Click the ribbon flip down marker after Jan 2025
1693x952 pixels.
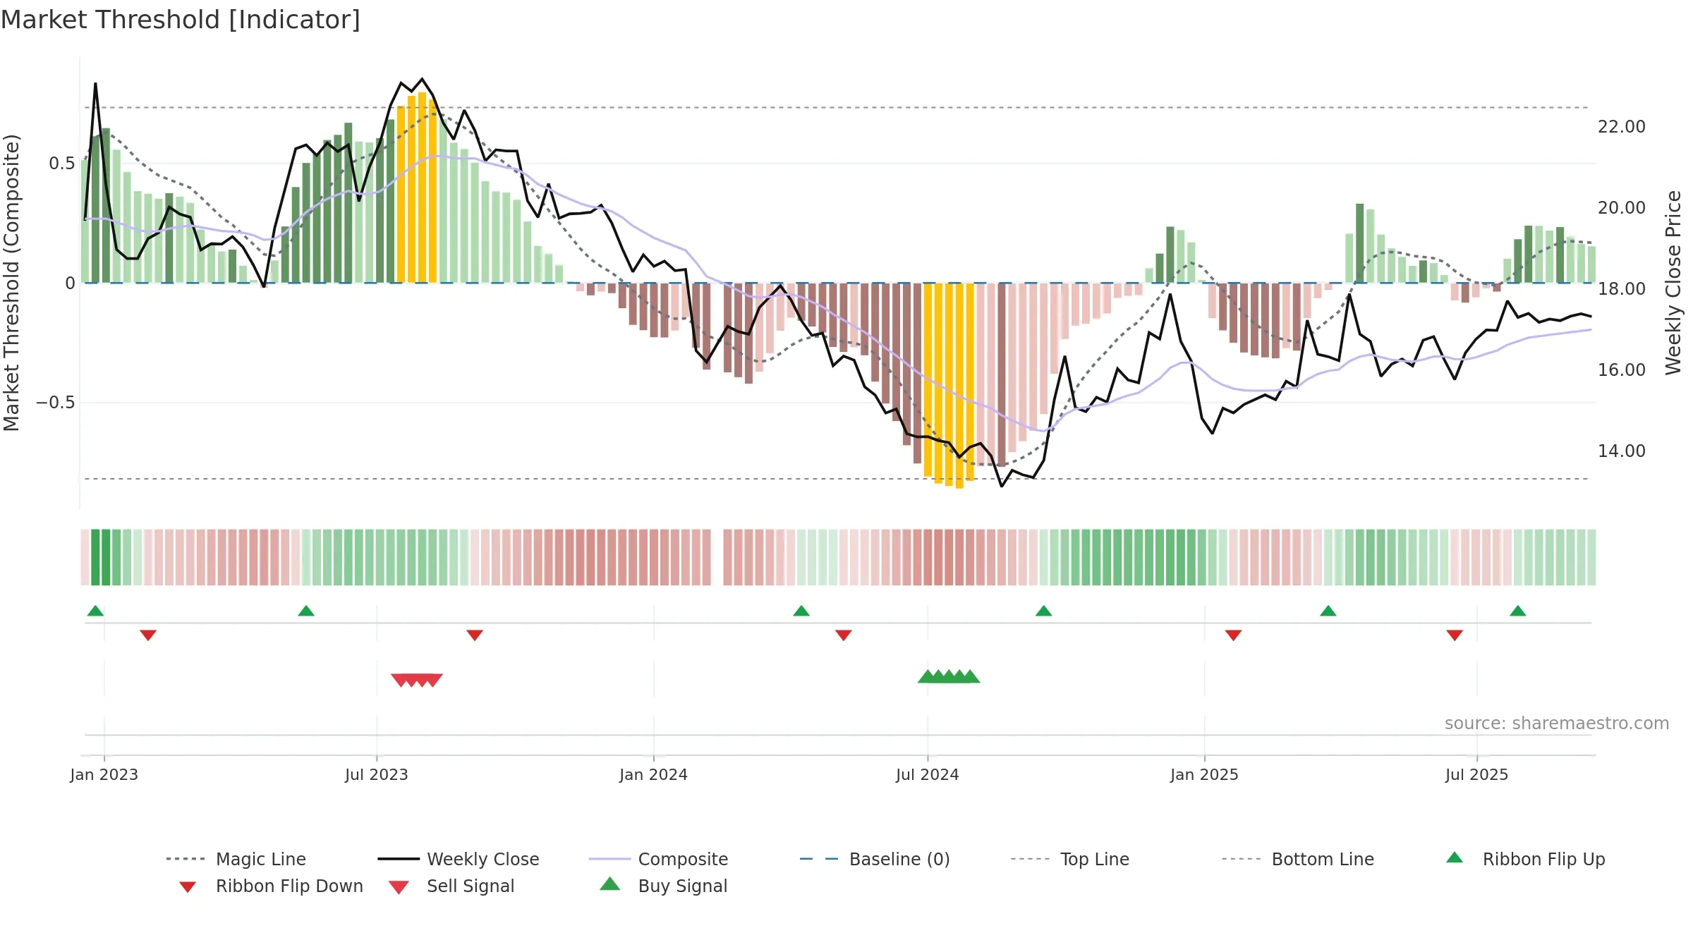[x=1234, y=635]
